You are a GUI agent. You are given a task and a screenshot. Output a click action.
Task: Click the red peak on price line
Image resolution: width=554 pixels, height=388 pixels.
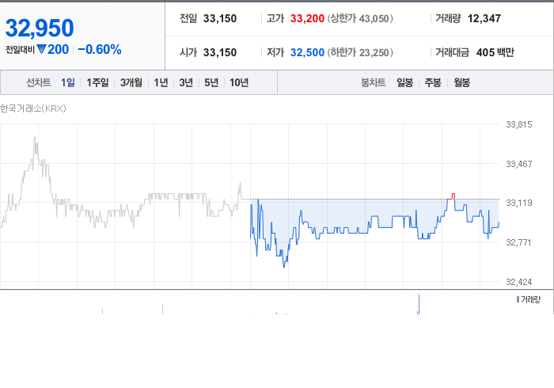[x=452, y=196]
